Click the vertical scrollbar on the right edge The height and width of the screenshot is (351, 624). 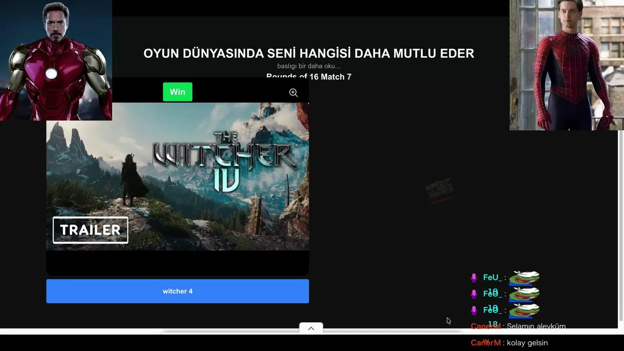click(x=621, y=226)
